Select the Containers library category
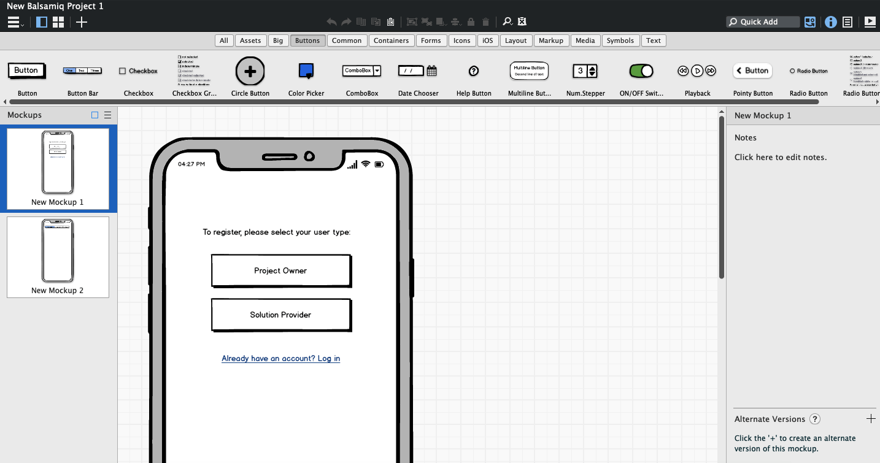880x463 pixels. click(x=392, y=40)
